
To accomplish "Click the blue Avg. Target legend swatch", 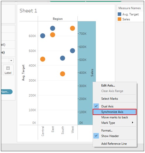I will (119, 14).
